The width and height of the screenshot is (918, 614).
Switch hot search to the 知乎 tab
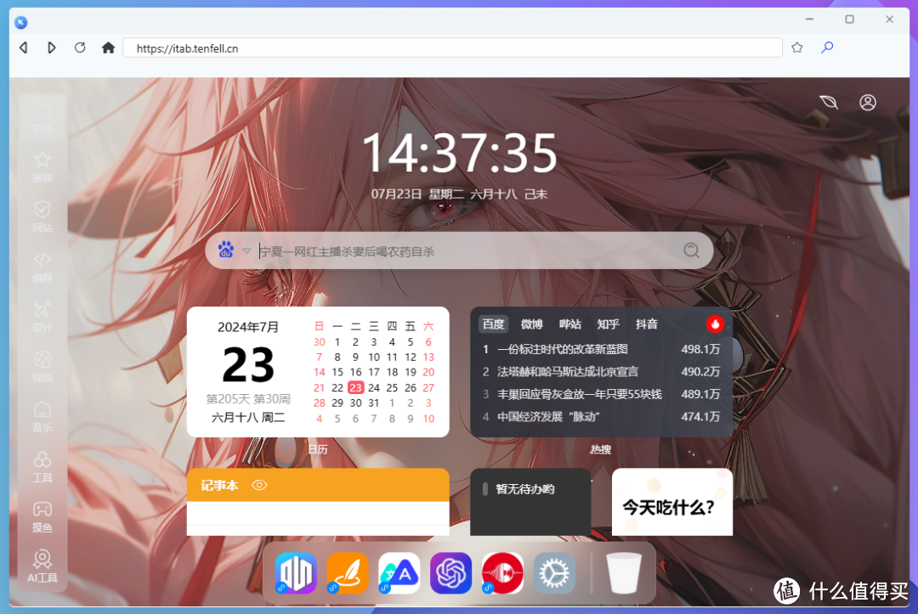pos(608,324)
